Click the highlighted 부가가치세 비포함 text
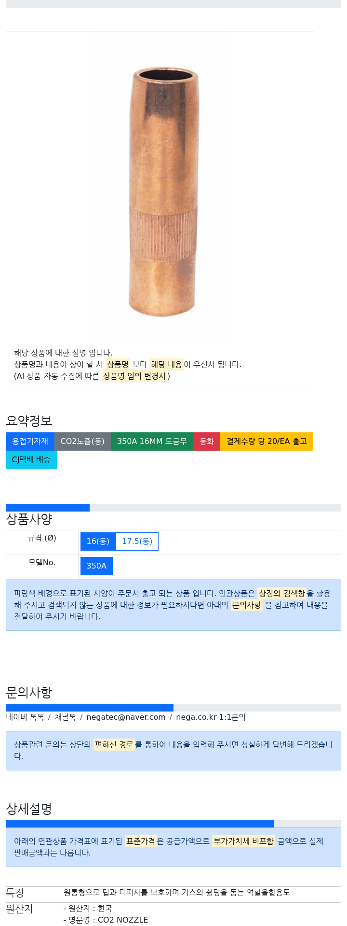The width and height of the screenshot is (347, 926). (243, 841)
